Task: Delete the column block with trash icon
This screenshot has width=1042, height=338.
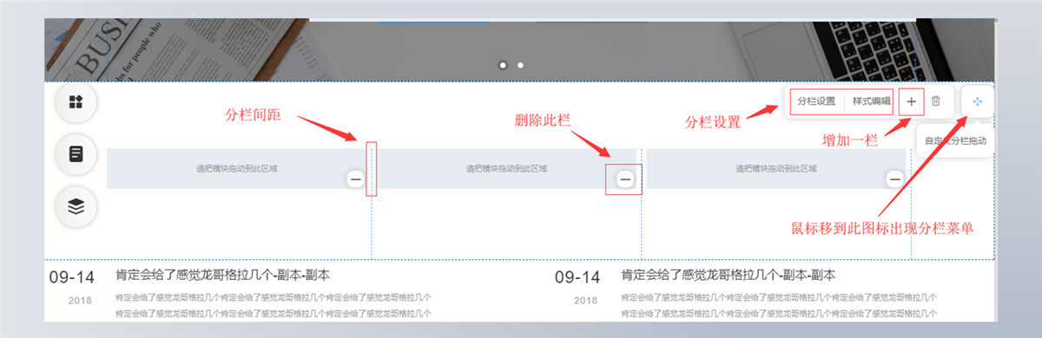Action: click(x=935, y=101)
